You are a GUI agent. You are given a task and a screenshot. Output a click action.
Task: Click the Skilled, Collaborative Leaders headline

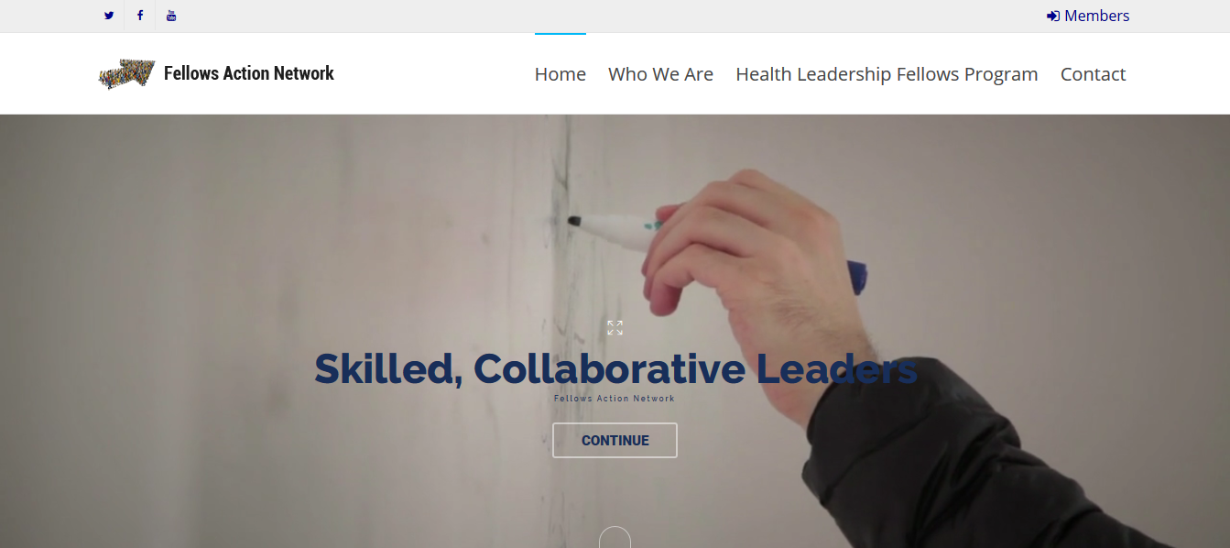[615, 368]
